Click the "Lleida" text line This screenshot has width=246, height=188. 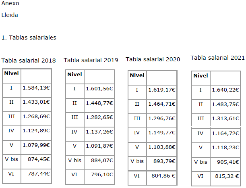(10, 15)
